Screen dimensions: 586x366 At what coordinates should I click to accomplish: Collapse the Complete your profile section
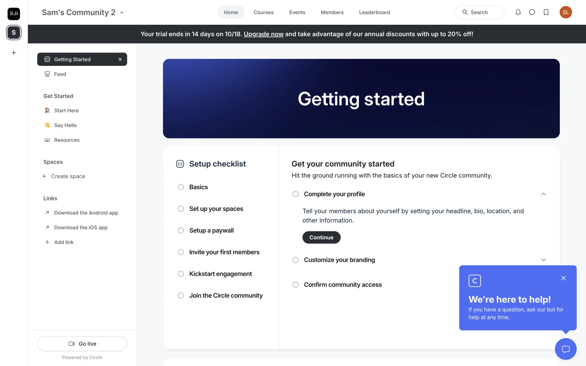click(x=543, y=194)
